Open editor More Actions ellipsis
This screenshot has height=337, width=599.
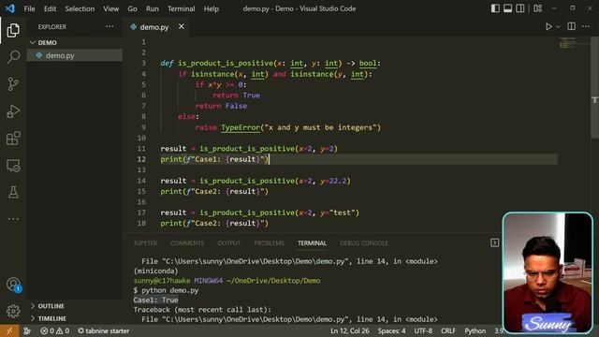[586, 26]
